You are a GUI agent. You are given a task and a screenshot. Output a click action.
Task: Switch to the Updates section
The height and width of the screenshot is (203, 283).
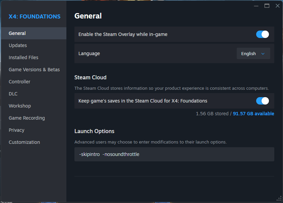pyautogui.click(x=34, y=45)
